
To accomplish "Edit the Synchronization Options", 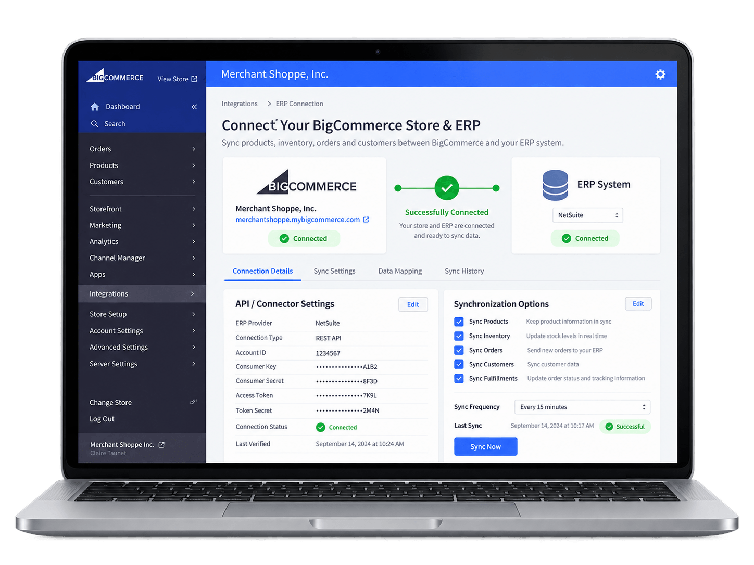I will [x=638, y=304].
